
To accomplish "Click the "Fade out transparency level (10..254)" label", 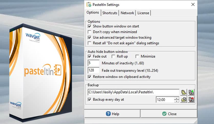I will (130, 70).
